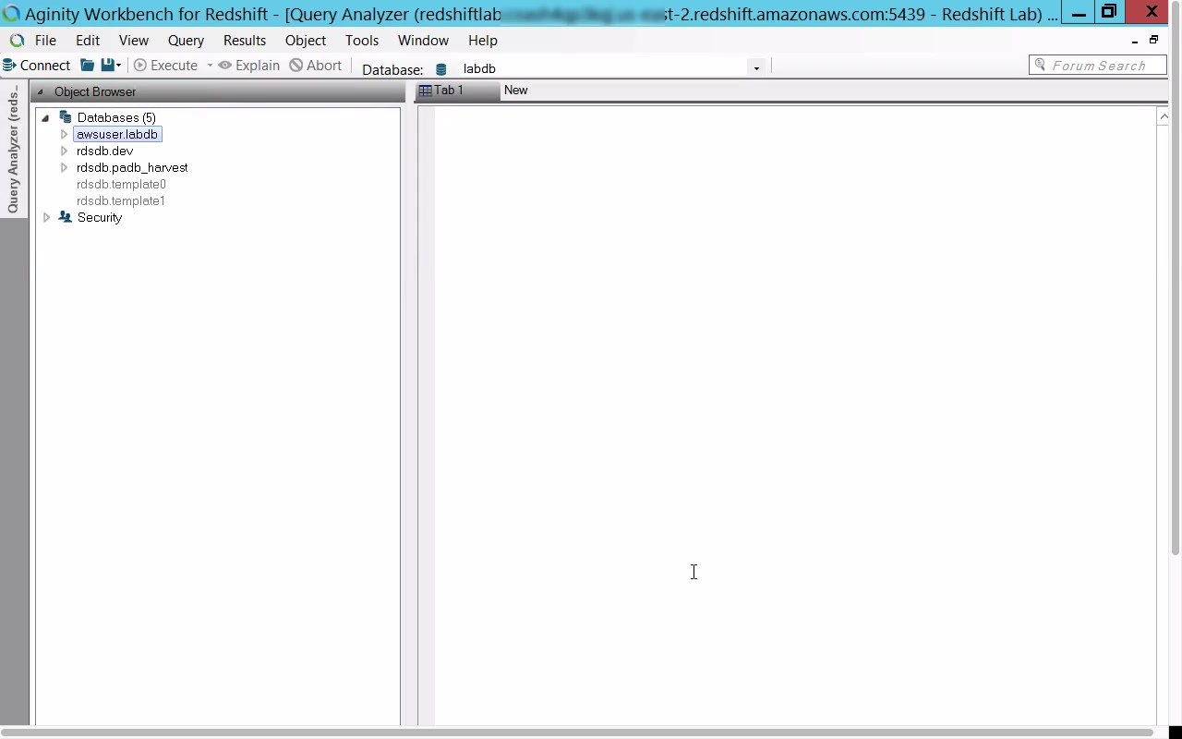
Task: Click the New tab to add a query
Action: coord(516,91)
